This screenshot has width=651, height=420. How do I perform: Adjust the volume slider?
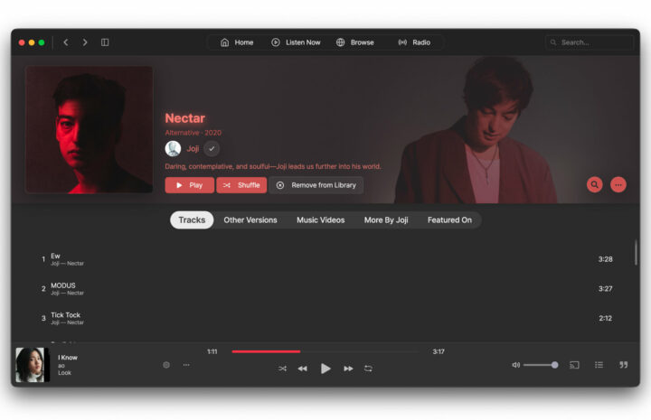click(541, 365)
